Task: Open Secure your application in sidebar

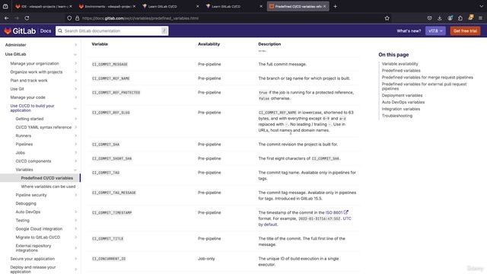Action: [32, 259]
